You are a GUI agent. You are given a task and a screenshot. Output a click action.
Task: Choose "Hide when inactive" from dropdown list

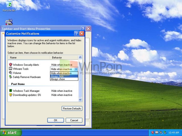[64, 73]
